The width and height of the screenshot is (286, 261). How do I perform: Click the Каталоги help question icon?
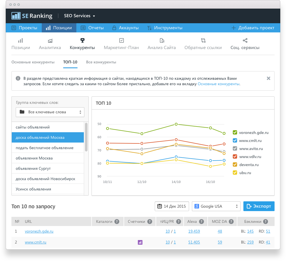pyautogui.click(x=117, y=221)
